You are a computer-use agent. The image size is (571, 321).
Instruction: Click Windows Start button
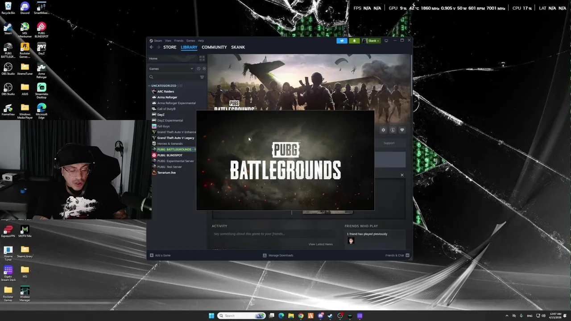(211, 316)
